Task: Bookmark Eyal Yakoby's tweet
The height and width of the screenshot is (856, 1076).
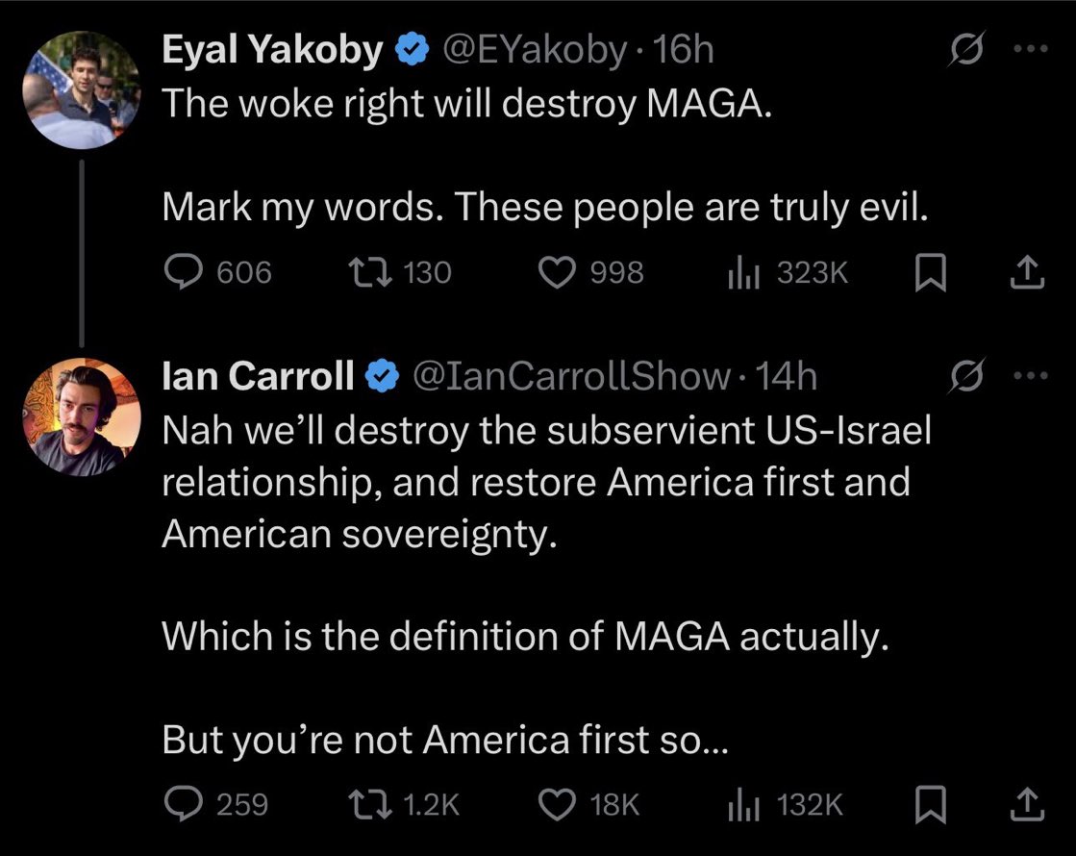Action: coord(926,274)
